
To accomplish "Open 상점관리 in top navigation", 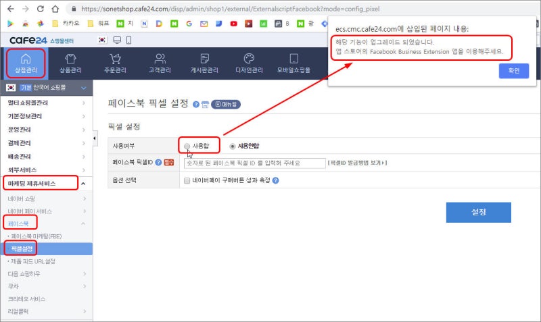I will pyautogui.click(x=26, y=63).
